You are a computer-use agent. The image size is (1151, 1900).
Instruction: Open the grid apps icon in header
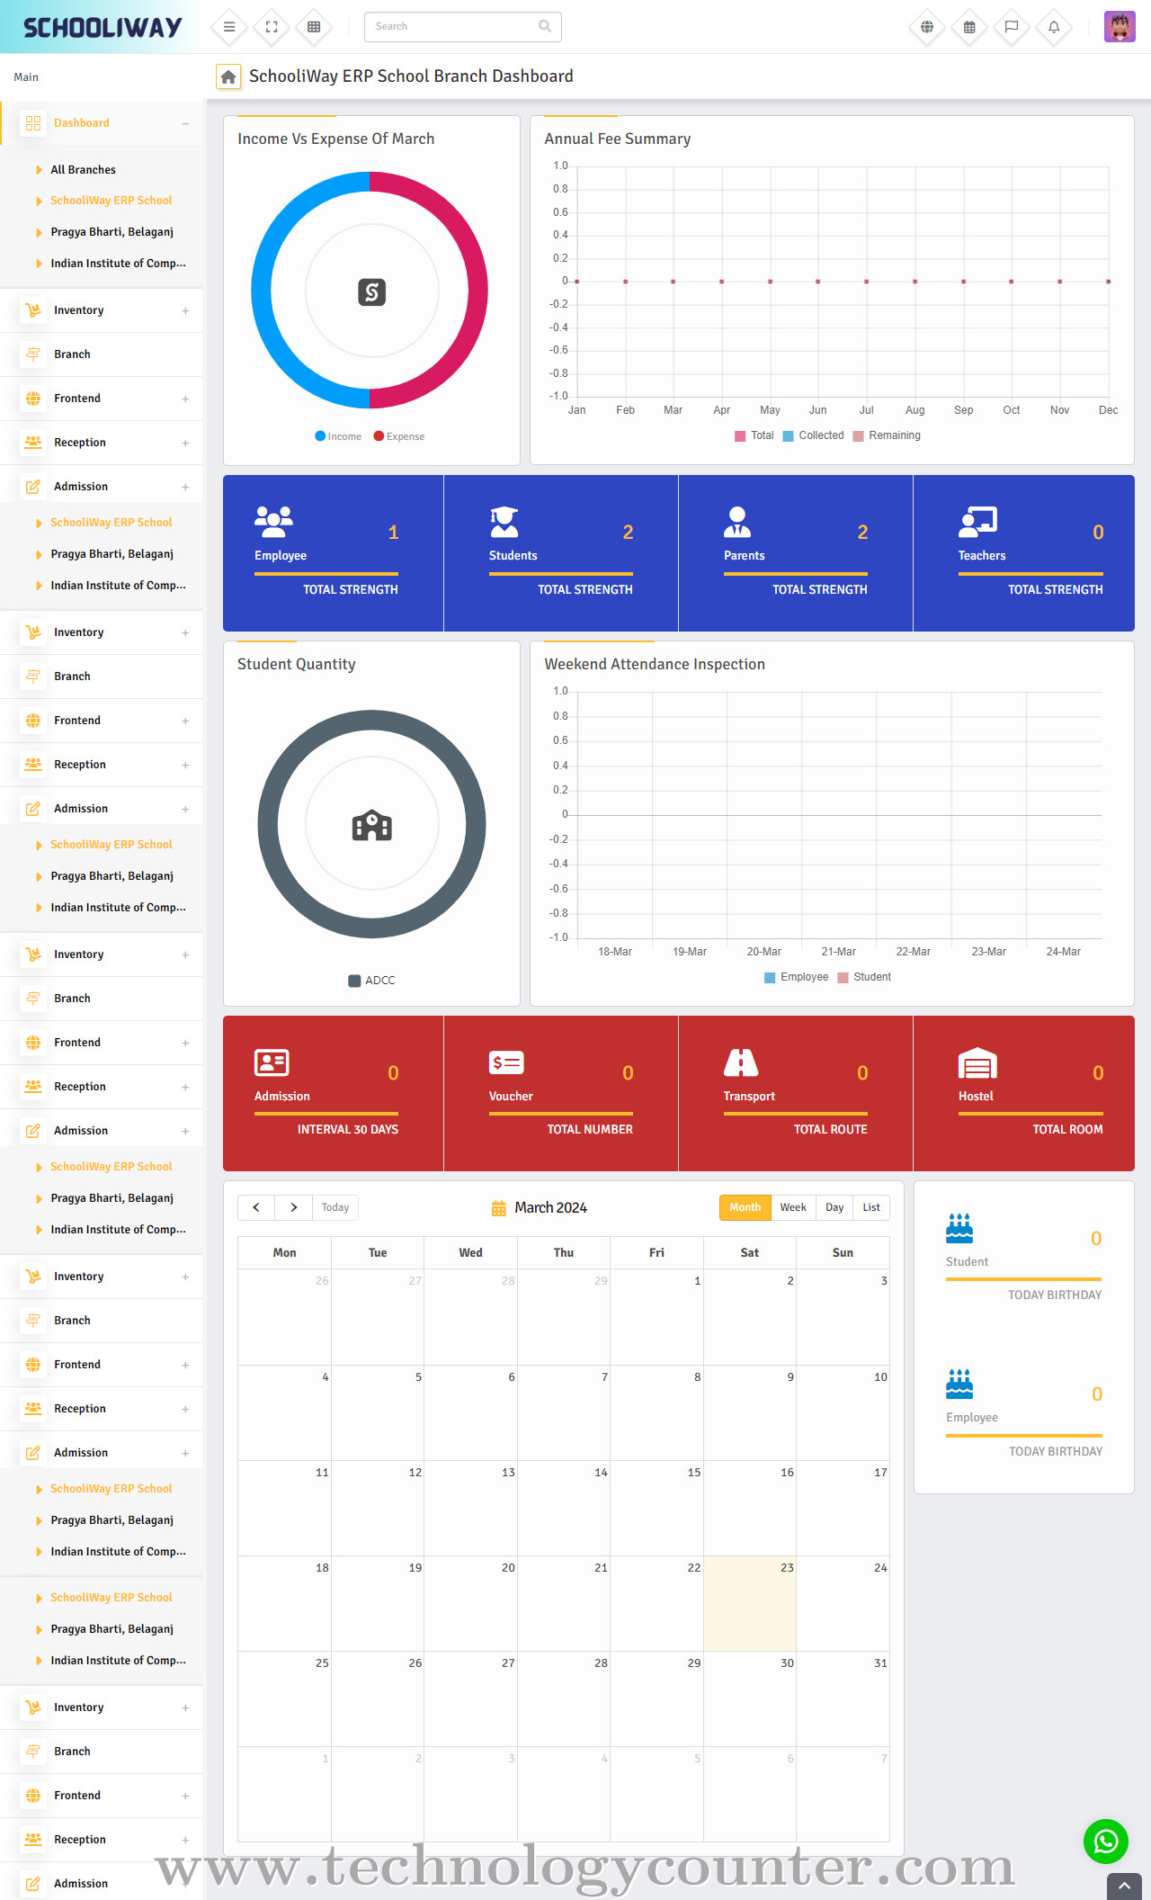pos(314,27)
